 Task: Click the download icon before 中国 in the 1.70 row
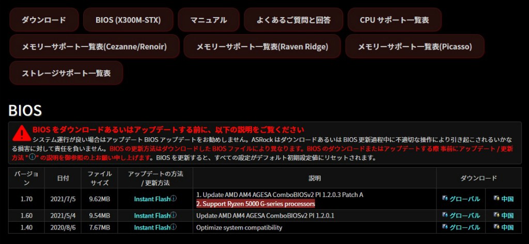click(496, 199)
